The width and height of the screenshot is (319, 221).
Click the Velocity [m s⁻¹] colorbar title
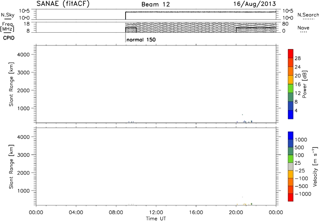[x=315, y=166]
